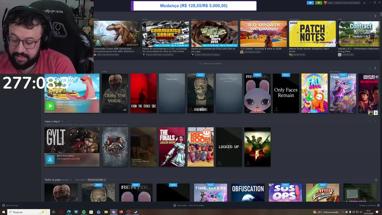Viewport: 382px width, 215px height.
Task: Click the Spotify icon in the taskbar
Action: click(84, 212)
